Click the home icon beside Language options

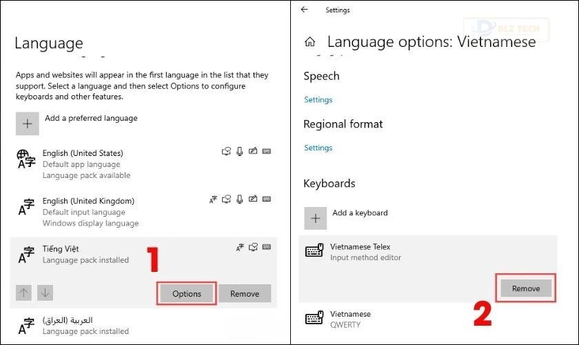tap(310, 42)
